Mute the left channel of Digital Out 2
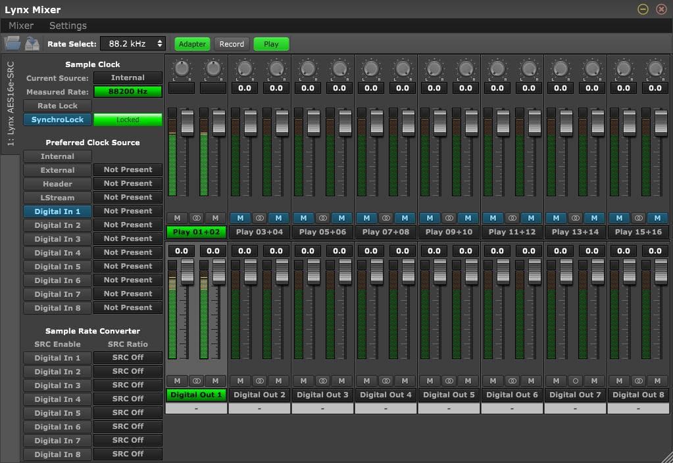Image resolution: width=673 pixels, height=463 pixels. click(239, 381)
